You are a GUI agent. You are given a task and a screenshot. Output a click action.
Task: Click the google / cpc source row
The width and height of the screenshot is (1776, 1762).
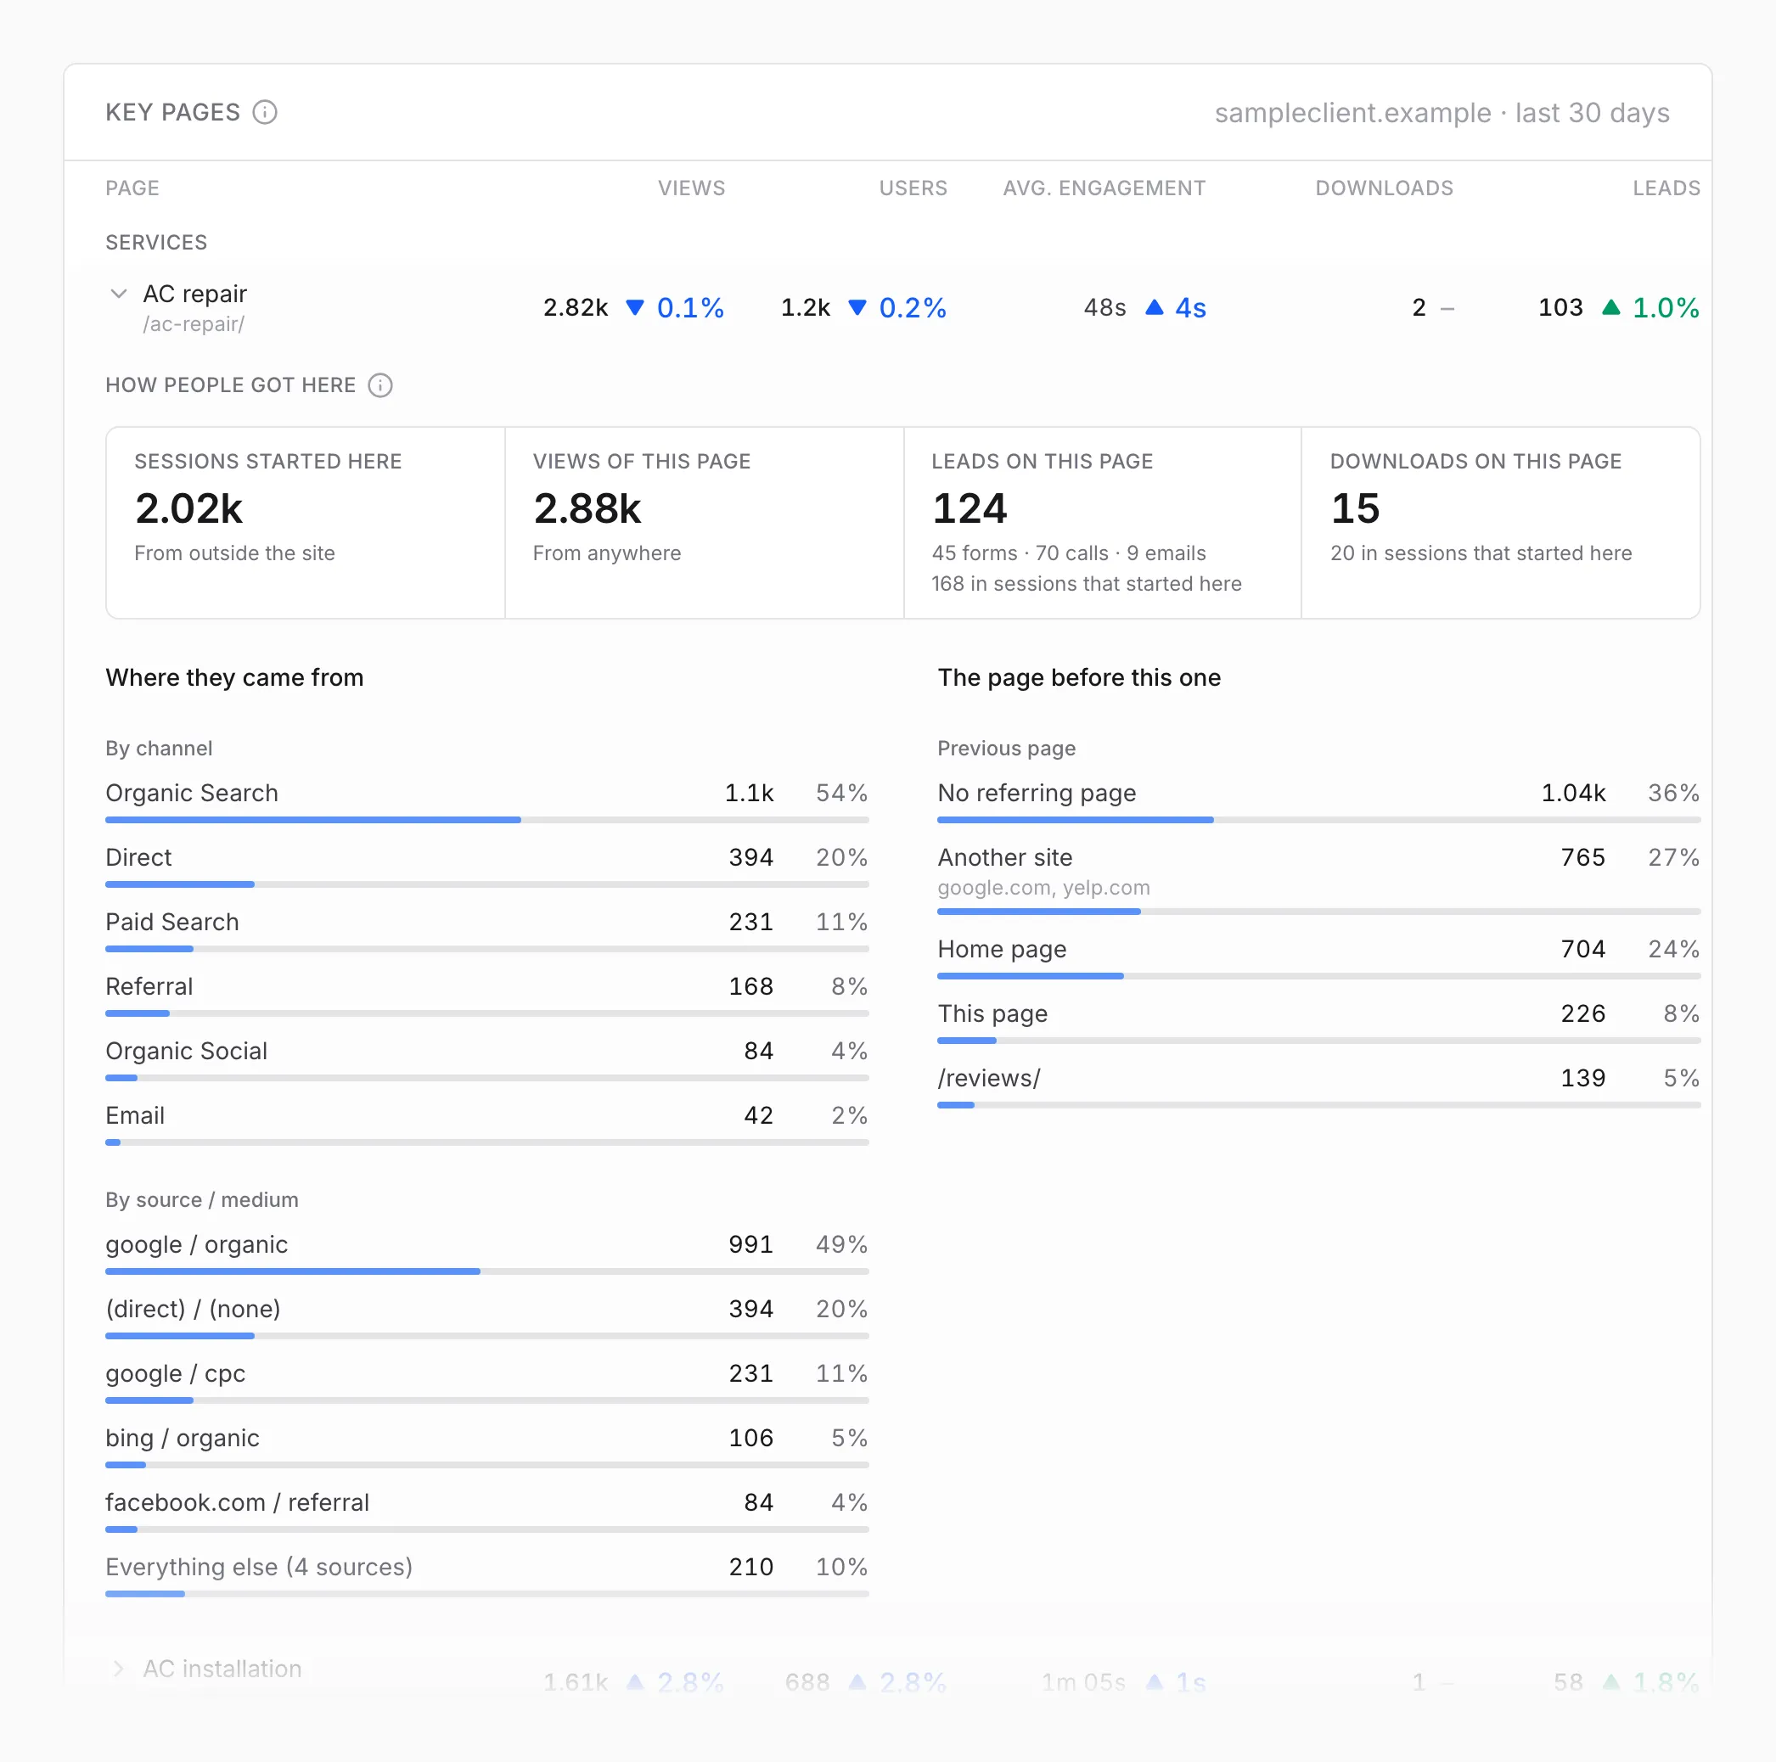pyautogui.click(x=487, y=1381)
